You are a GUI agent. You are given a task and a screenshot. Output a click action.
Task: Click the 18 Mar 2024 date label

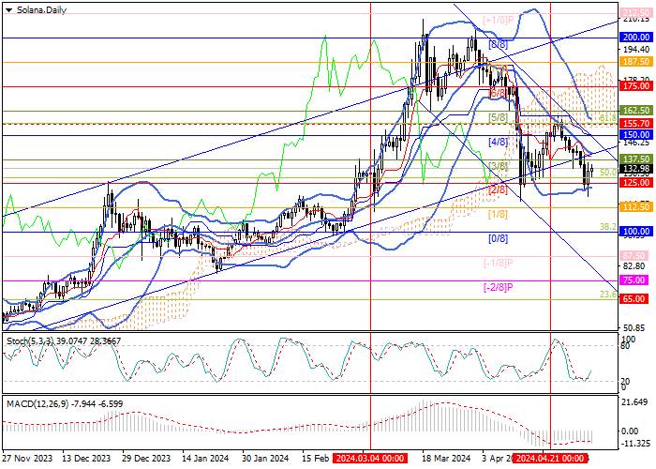click(x=446, y=458)
